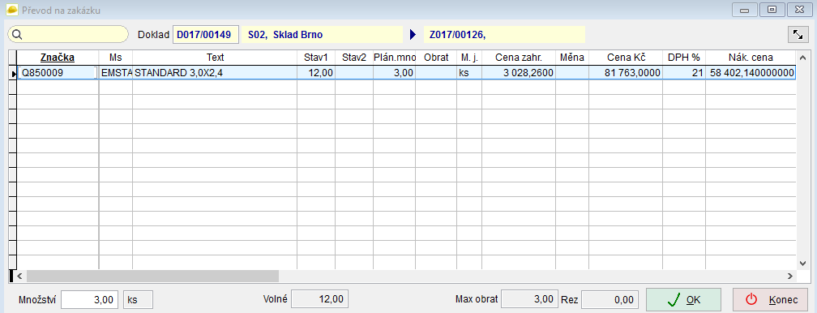Close the Převod na zakázku window
This screenshot has width=817, height=313.
(799, 10)
